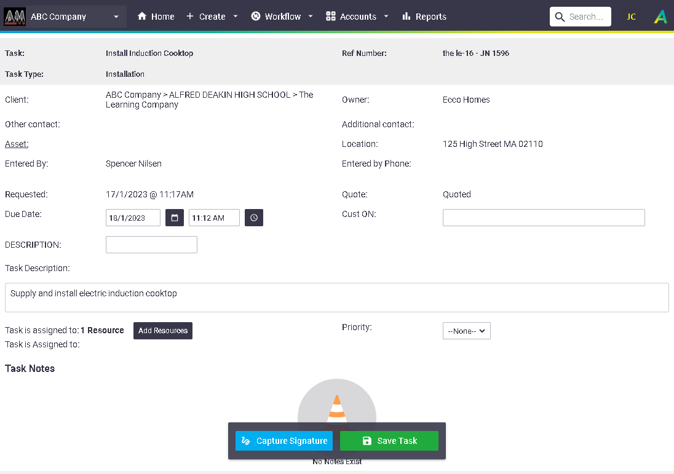The width and height of the screenshot is (674, 474).
Task: Click the location '125 High Street MA 02110'
Action: pos(493,144)
